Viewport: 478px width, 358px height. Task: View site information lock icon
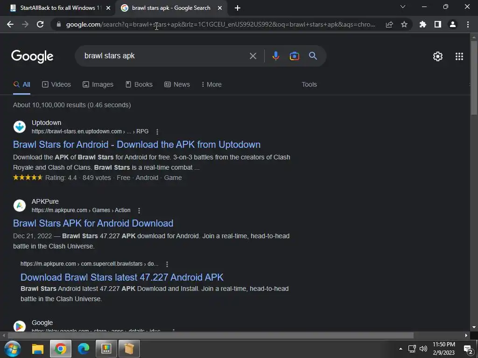click(59, 24)
